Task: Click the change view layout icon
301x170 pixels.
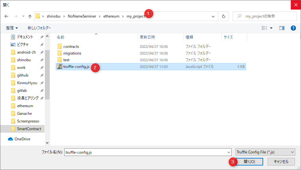Action: click(x=264, y=28)
